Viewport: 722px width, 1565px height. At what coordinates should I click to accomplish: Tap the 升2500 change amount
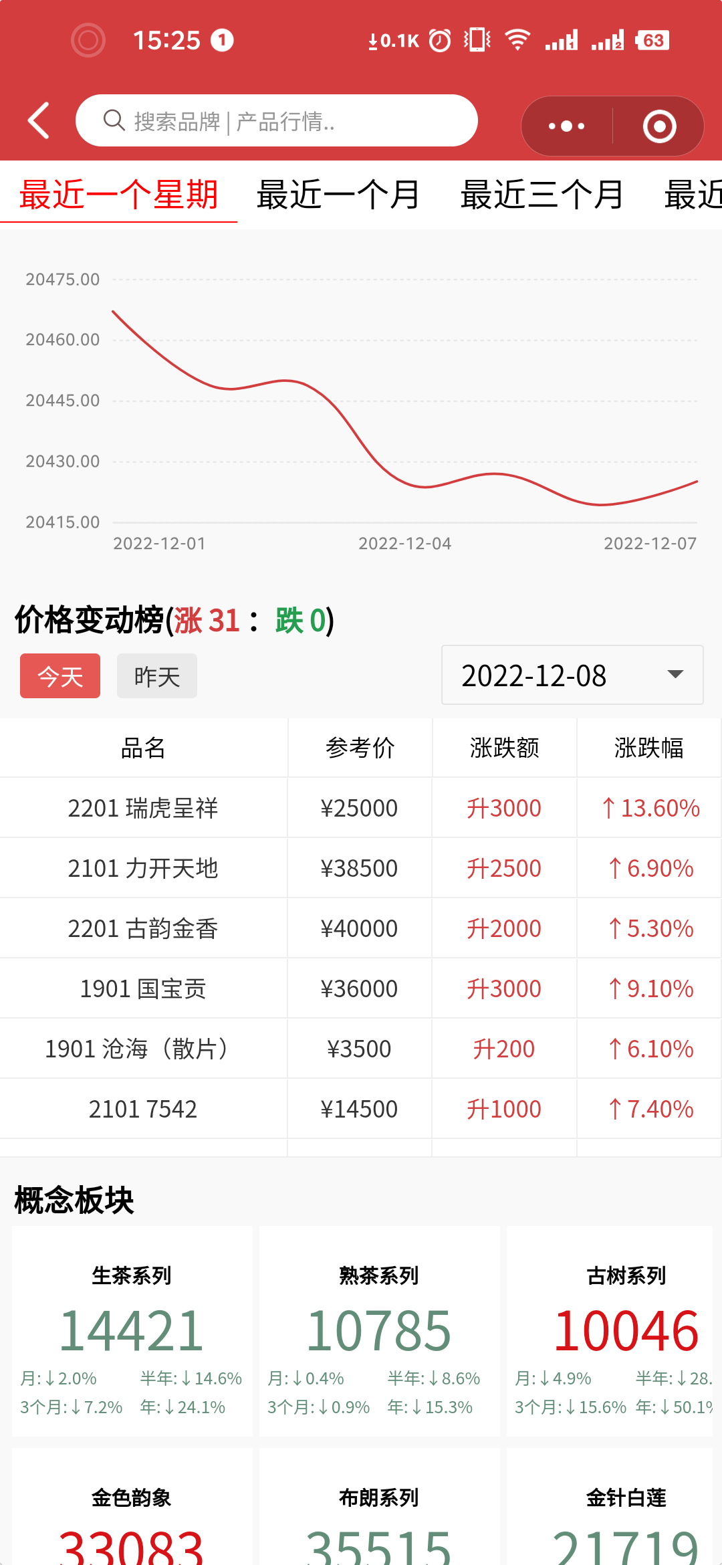[504, 868]
